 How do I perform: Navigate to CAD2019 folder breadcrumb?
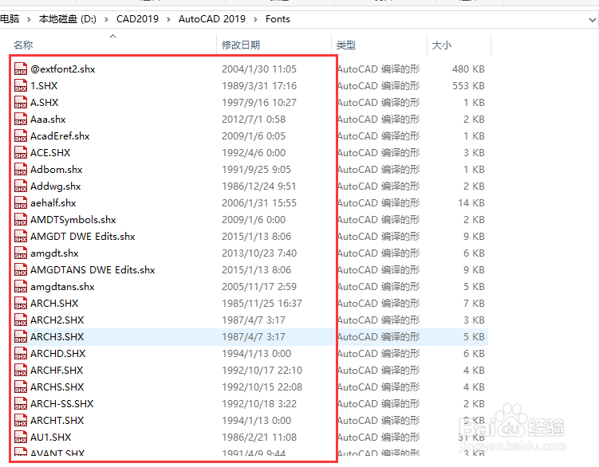point(137,19)
